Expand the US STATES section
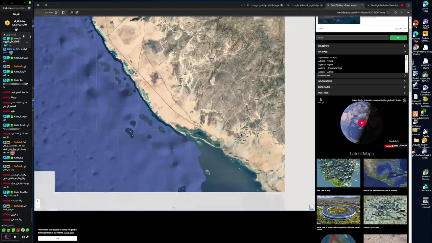432x243 pixels. tap(361, 93)
